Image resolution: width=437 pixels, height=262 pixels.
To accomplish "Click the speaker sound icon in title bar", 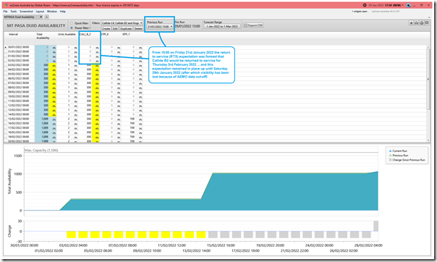I will (x=408, y=5).
